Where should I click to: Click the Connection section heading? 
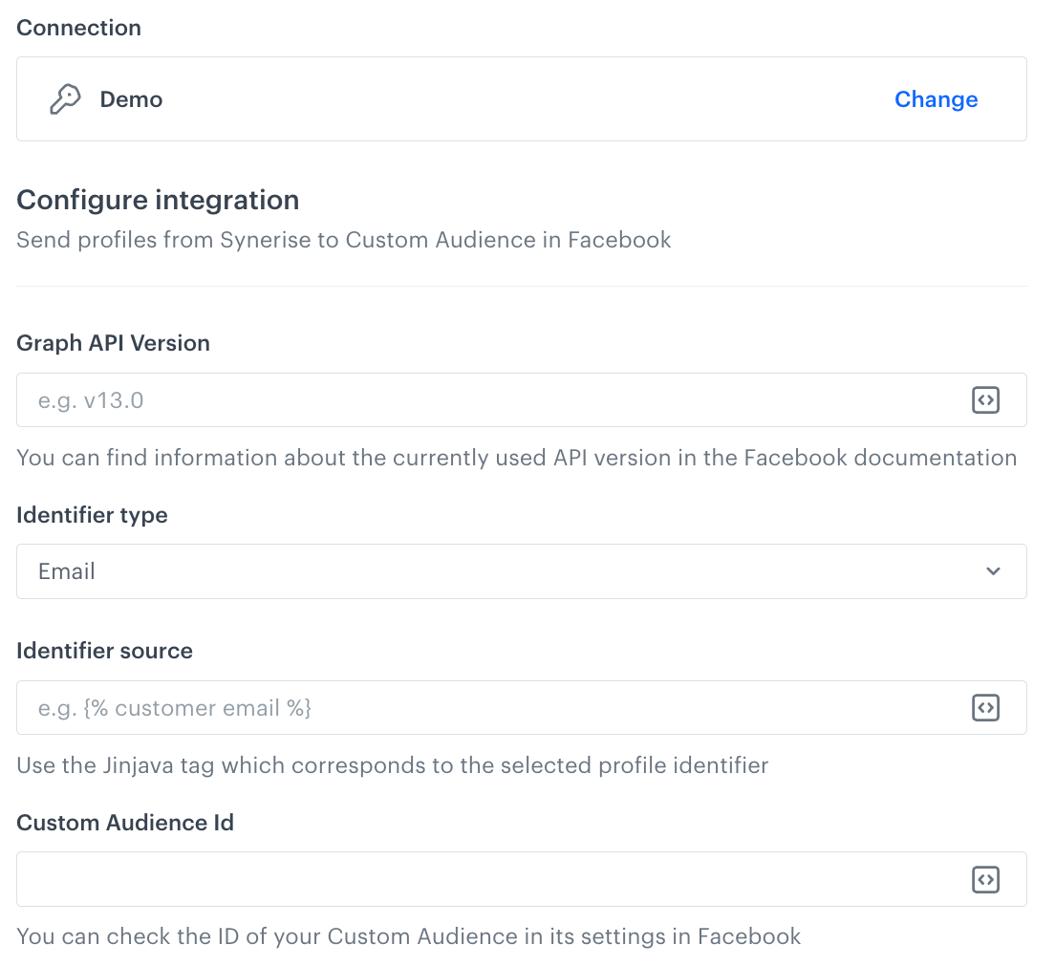(78, 28)
